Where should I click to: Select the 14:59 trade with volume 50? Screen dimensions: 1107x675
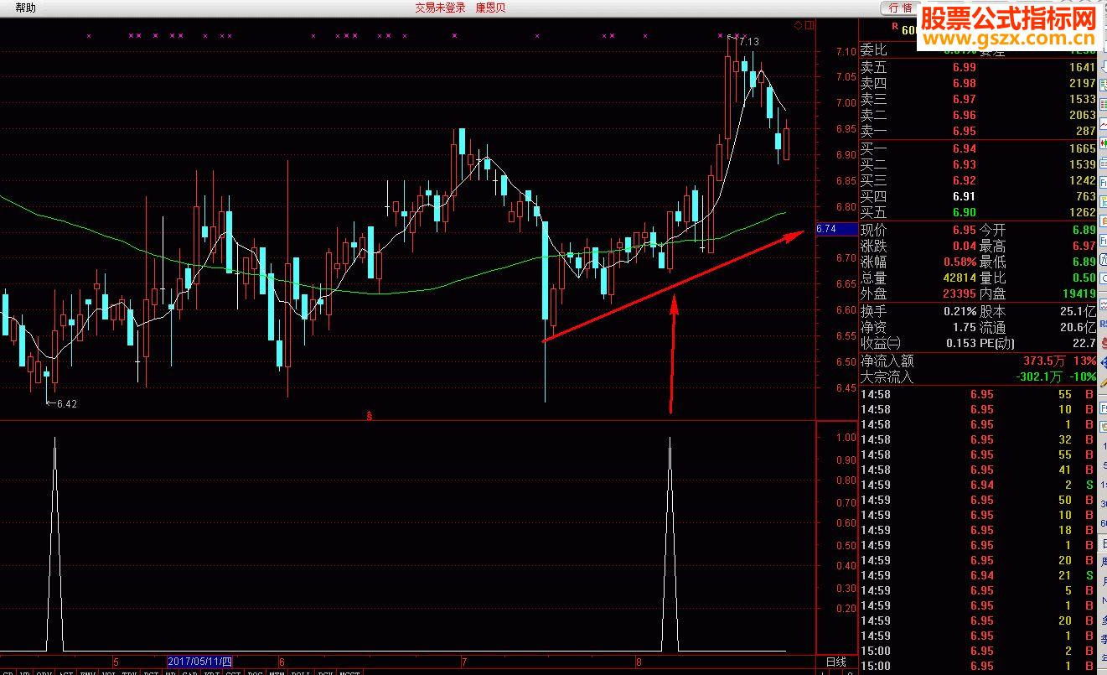coord(978,500)
